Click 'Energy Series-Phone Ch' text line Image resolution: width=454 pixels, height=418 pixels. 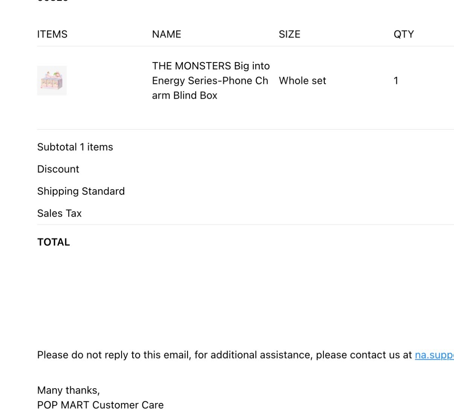(x=210, y=81)
